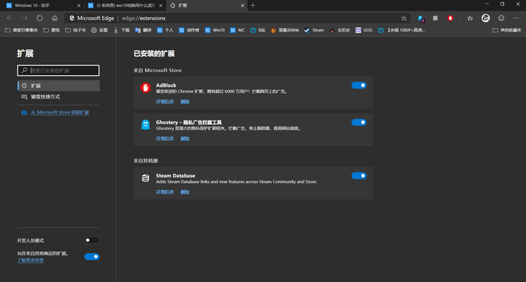Open the Settings and more ellipsis menu
Screen dimensions: 526x282
(x=516, y=18)
